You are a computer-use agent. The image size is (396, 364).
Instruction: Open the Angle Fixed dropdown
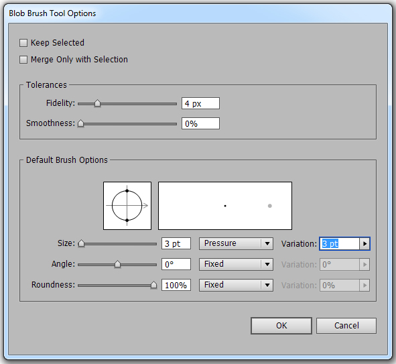(x=236, y=264)
